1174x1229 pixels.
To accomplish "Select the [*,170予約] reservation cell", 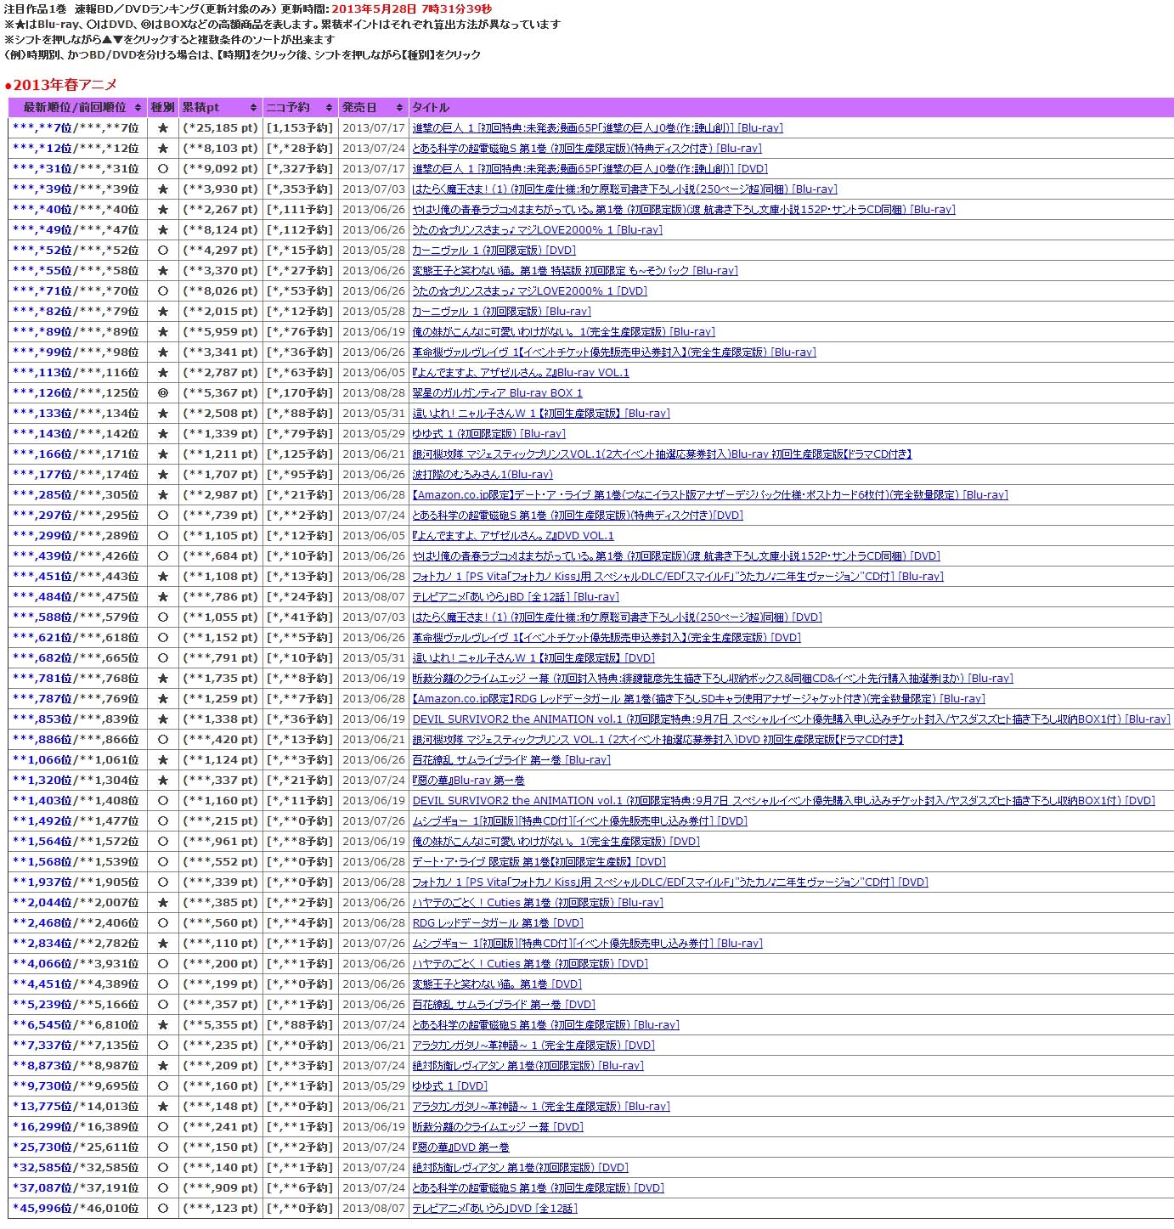I will [x=300, y=393].
